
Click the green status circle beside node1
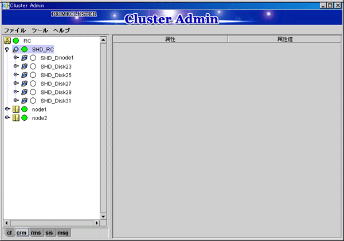(x=24, y=109)
